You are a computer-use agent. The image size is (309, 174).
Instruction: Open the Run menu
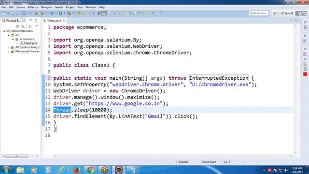coord(80,7)
